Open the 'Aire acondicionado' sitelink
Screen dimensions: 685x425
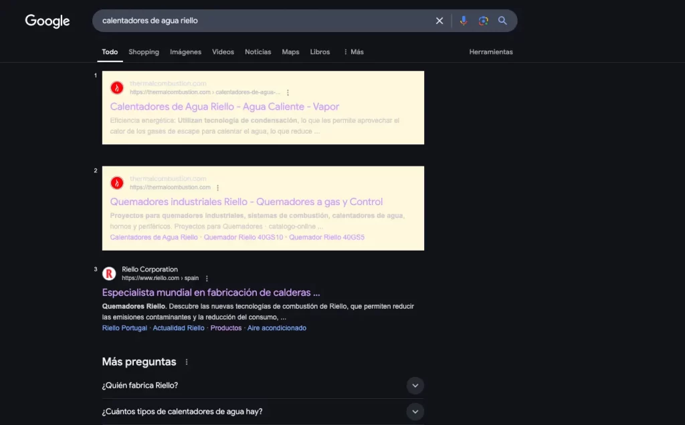(x=276, y=328)
